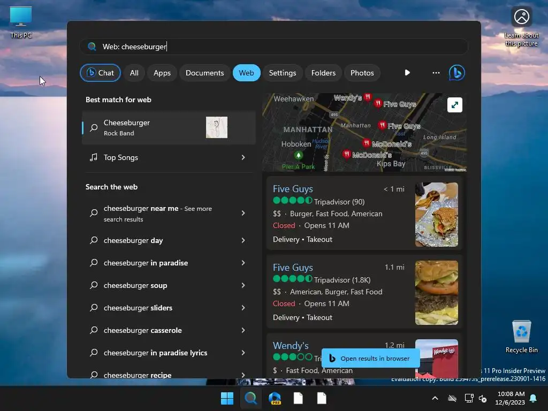Expand cheeseburger casserole chevron
Viewport: 548px width, 411px height.
click(243, 330)
